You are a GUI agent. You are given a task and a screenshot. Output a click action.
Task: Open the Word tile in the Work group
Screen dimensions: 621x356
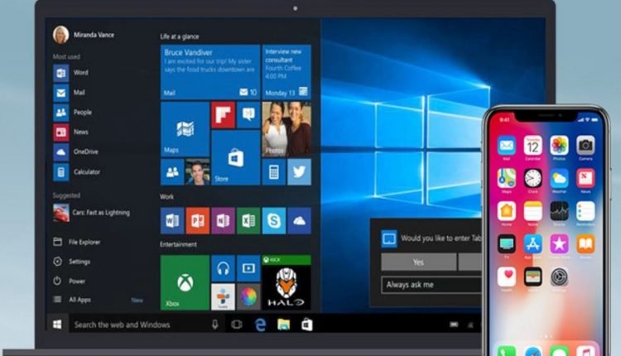point(172,220)
